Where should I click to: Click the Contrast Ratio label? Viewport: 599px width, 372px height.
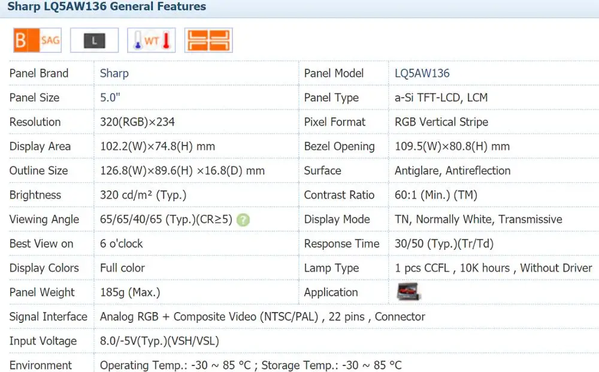click(x=339, y=195)
